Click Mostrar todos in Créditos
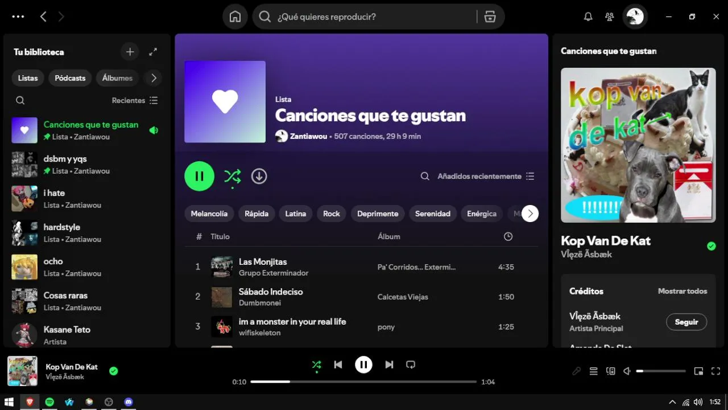728x410 pixels. point(682,291)
